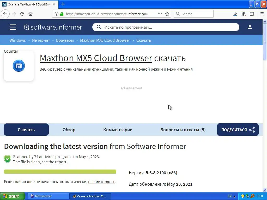The image size is (267, 200).
Task: Click the green shield antivirus icon
Action: click(x=8, y=159)
